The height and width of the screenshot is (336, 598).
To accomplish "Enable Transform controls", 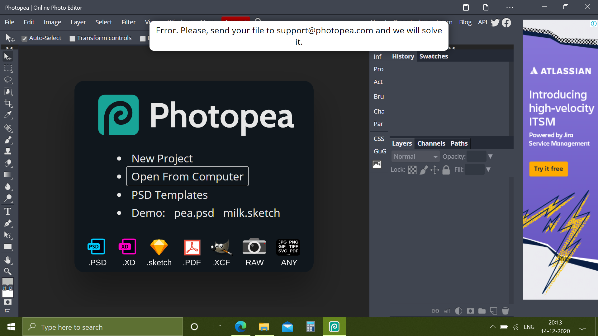I will coord(73,38).
